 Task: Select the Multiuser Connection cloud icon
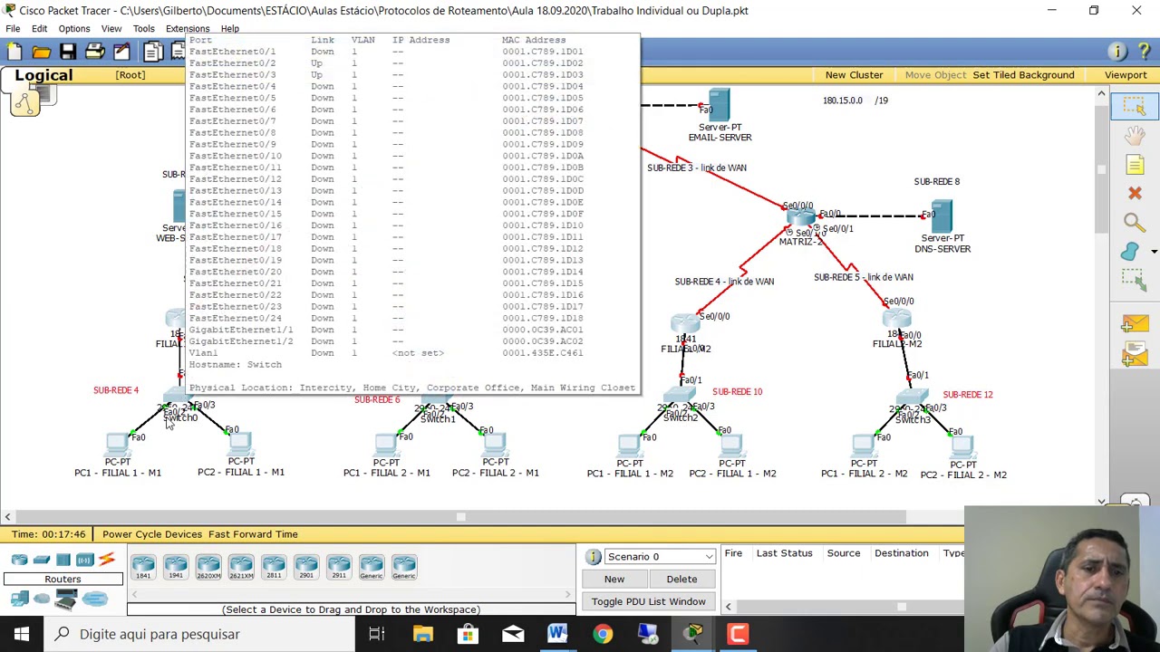95,599
